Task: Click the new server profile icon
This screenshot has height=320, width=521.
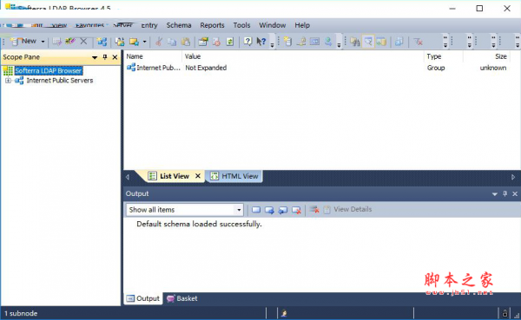Action: click(288, 42)
